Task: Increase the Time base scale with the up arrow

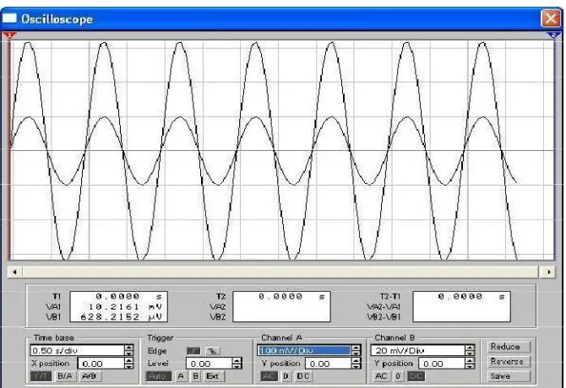Action: 129,348
